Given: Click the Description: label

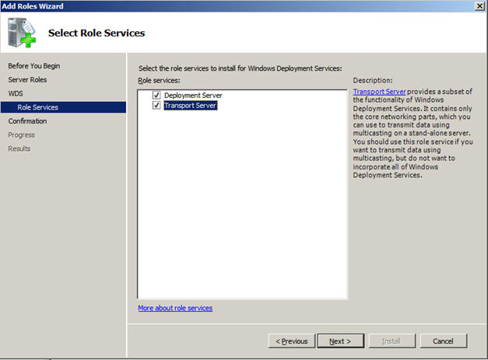Looking at the screenshot, I should 373,80.
